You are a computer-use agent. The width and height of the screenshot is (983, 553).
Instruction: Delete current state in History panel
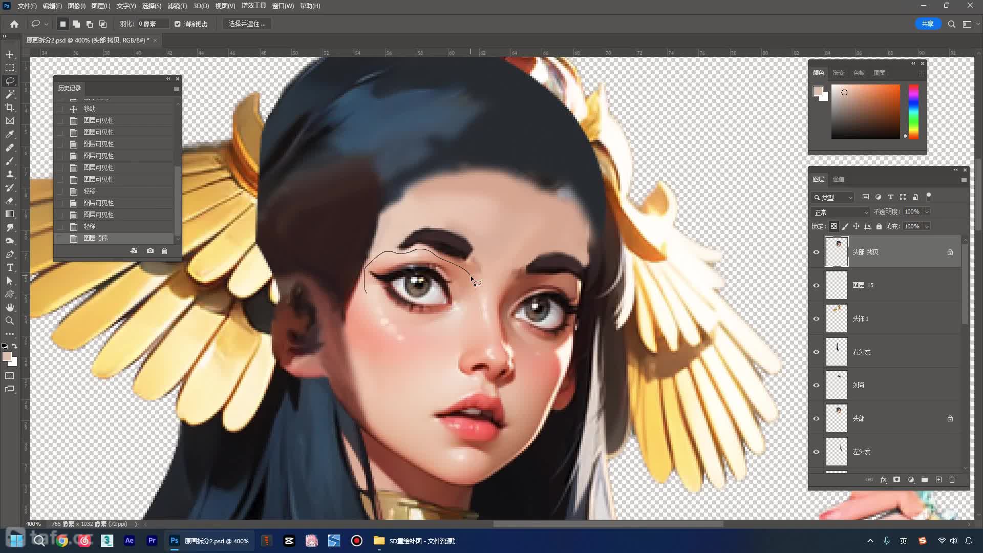pyautogui.click(x=164, y=251)
